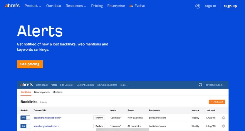Image resolution: width=245 pixels, height=131 pixels.
Task: Click Explore for searchengineland.com
Action: [99, 126]
